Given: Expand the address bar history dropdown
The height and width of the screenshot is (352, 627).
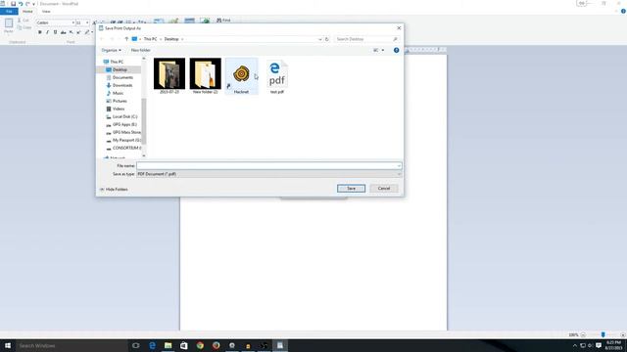Looking at the screenshot, I should click(x=320, y=39).
